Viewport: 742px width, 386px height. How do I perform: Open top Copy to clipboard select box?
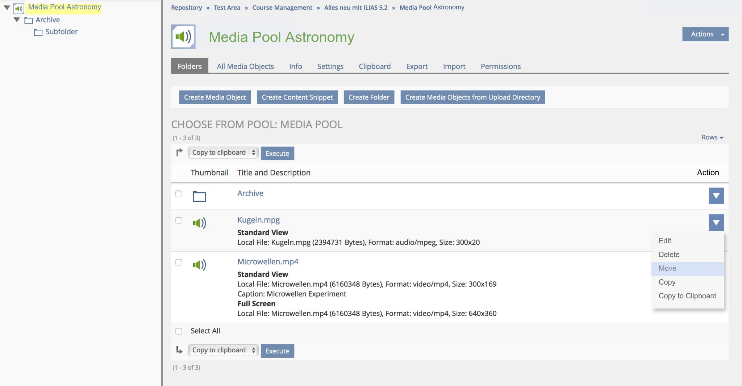coord(223,152)
